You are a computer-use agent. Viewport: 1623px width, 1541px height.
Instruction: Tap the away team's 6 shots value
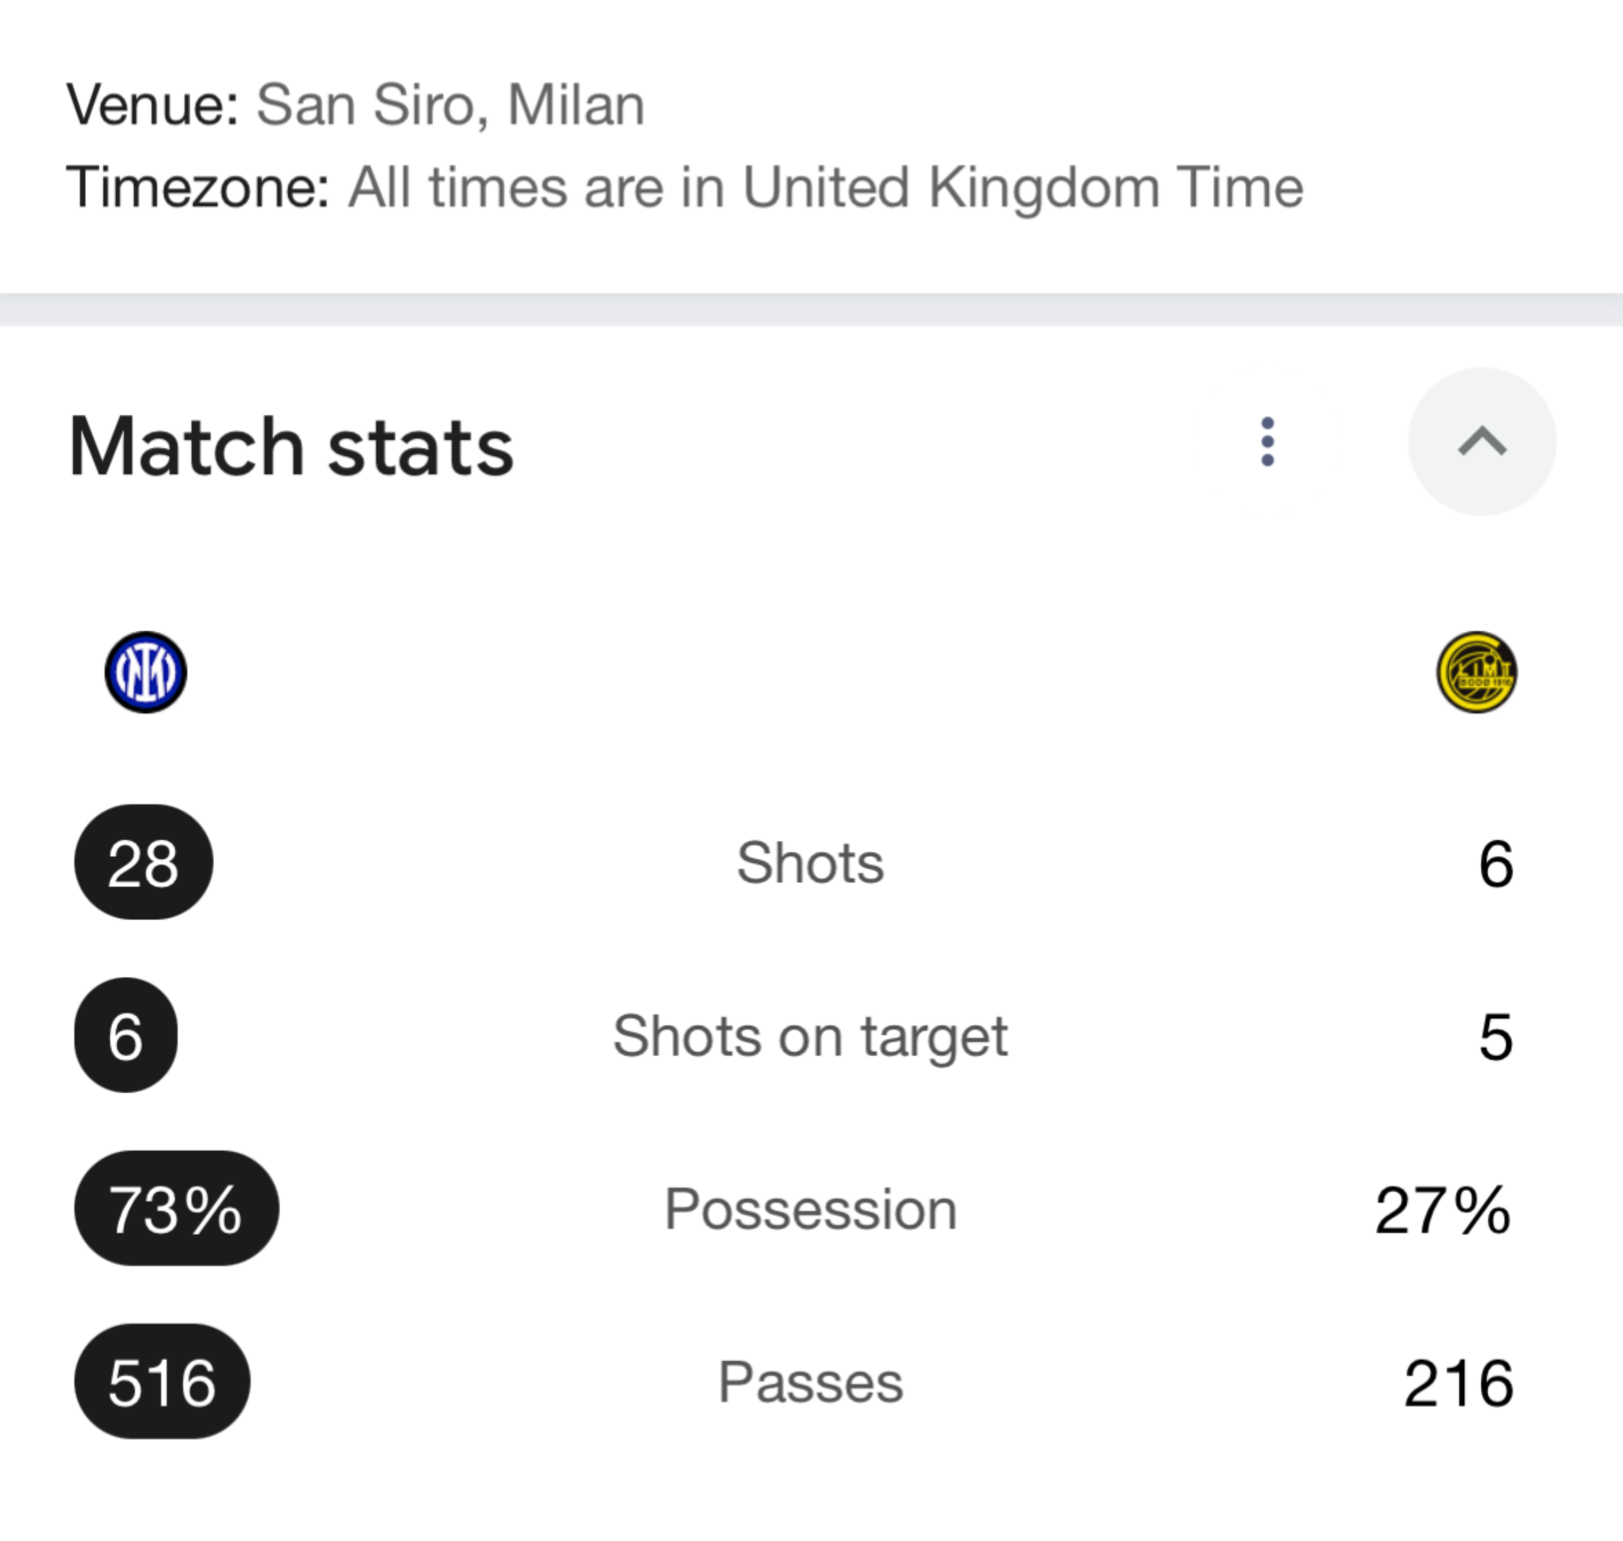(x=1496, y=863)
